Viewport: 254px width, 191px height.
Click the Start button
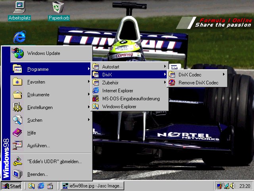coord(12,186)
